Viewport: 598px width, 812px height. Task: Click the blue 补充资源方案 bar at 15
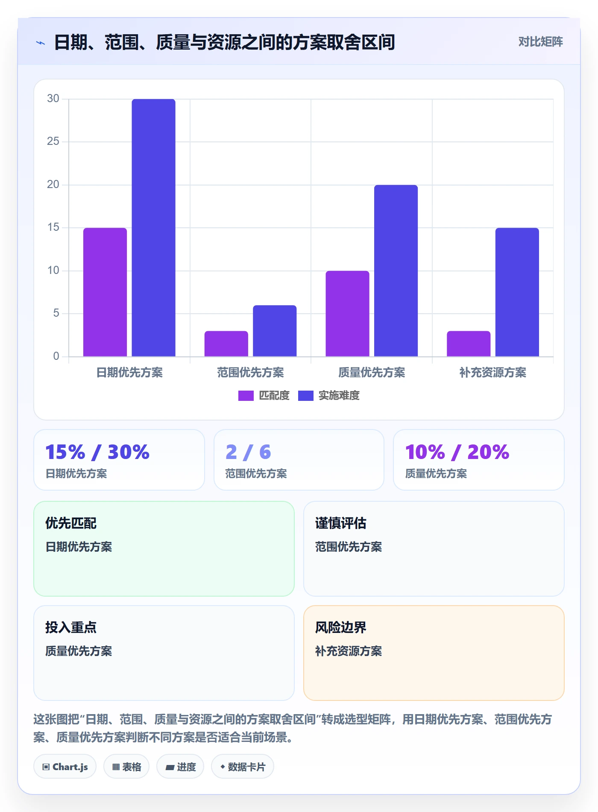point(517,292)
